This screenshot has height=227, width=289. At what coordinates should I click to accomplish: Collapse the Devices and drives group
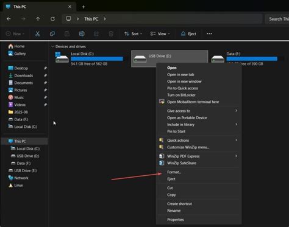(x=52, y=47)
